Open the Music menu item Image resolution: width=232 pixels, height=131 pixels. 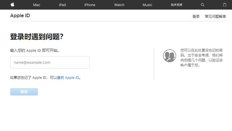(x=147, y=5)
